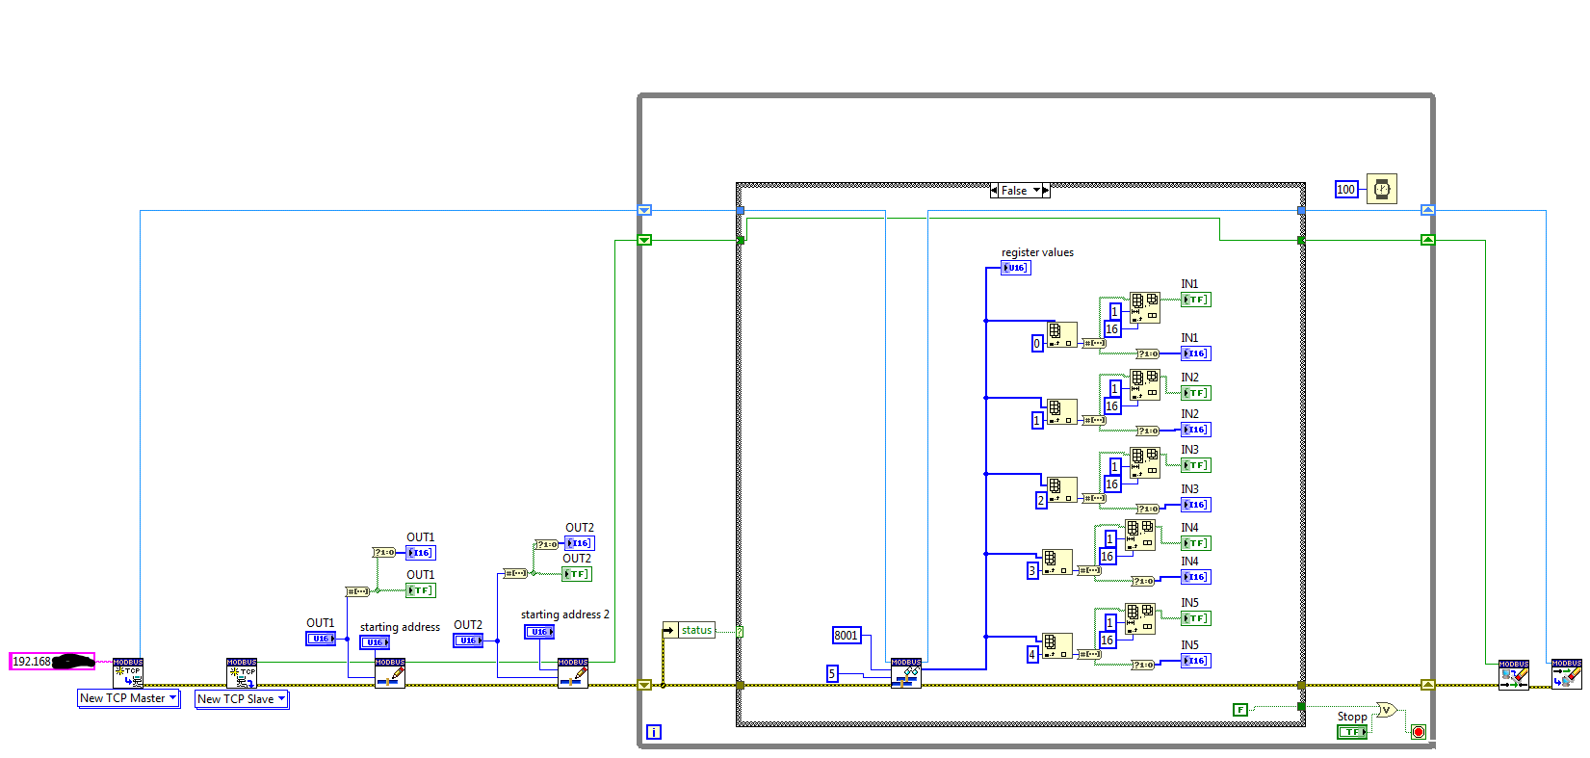Select the Modbus Create TCP Master VI
This screenshot has width=1590, height=758.
128,672
